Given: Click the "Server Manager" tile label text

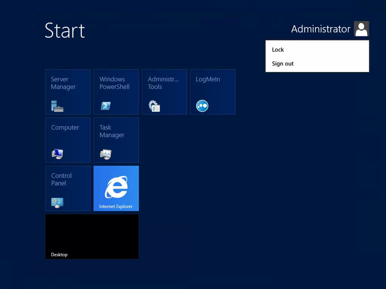Looking at the screenshot, I should (63, 83).
